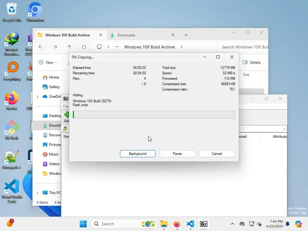Switch to Windows 10X Build Archive tab
Image resolution: width=308 pixels, height=231 pixels.
point(67,35)
